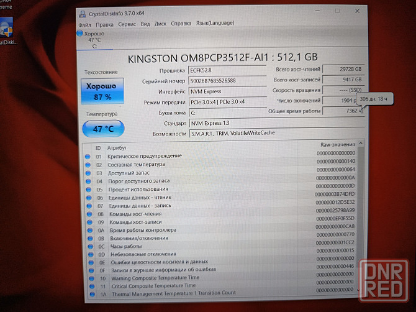Click the blue status icon for Время работы контроллера
This screenshot has height=312, width=416.
pos(90,230)
